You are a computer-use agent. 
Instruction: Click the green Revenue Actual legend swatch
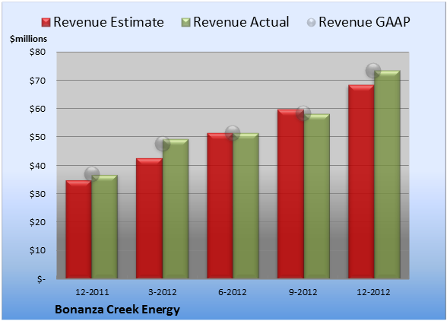pos(185,22)
